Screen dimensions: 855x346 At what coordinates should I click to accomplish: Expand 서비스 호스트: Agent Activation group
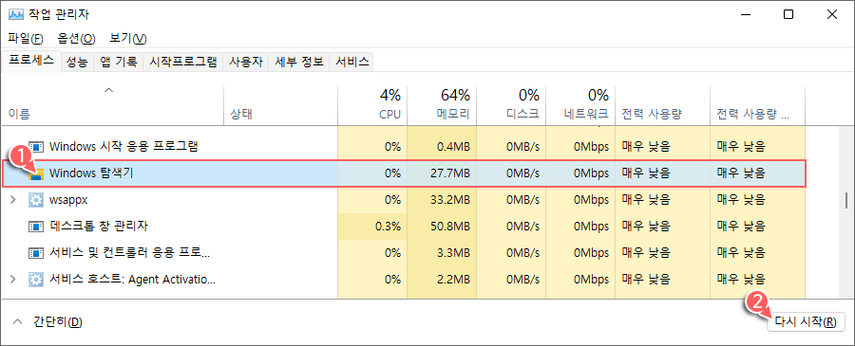point(13,280)
